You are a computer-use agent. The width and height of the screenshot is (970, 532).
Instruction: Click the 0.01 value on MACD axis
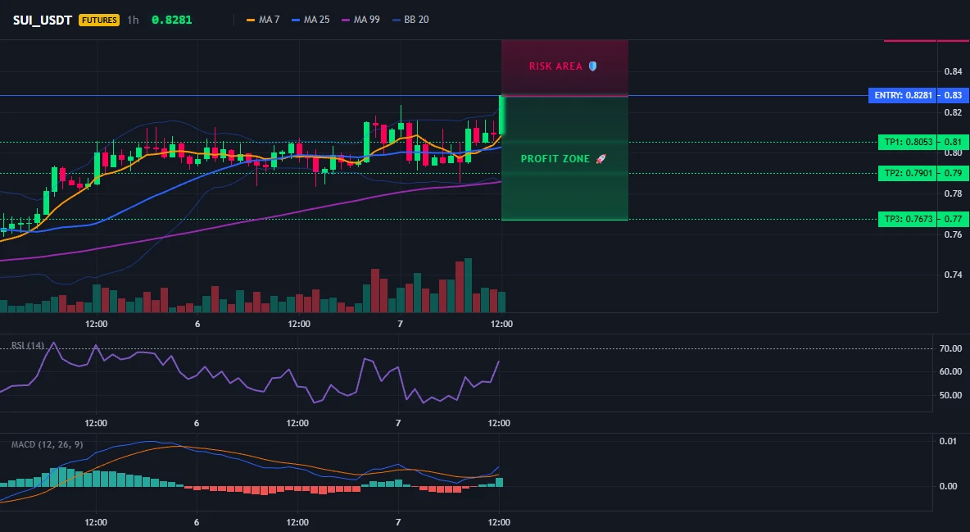pyautogui.click(x=948, y=441)
